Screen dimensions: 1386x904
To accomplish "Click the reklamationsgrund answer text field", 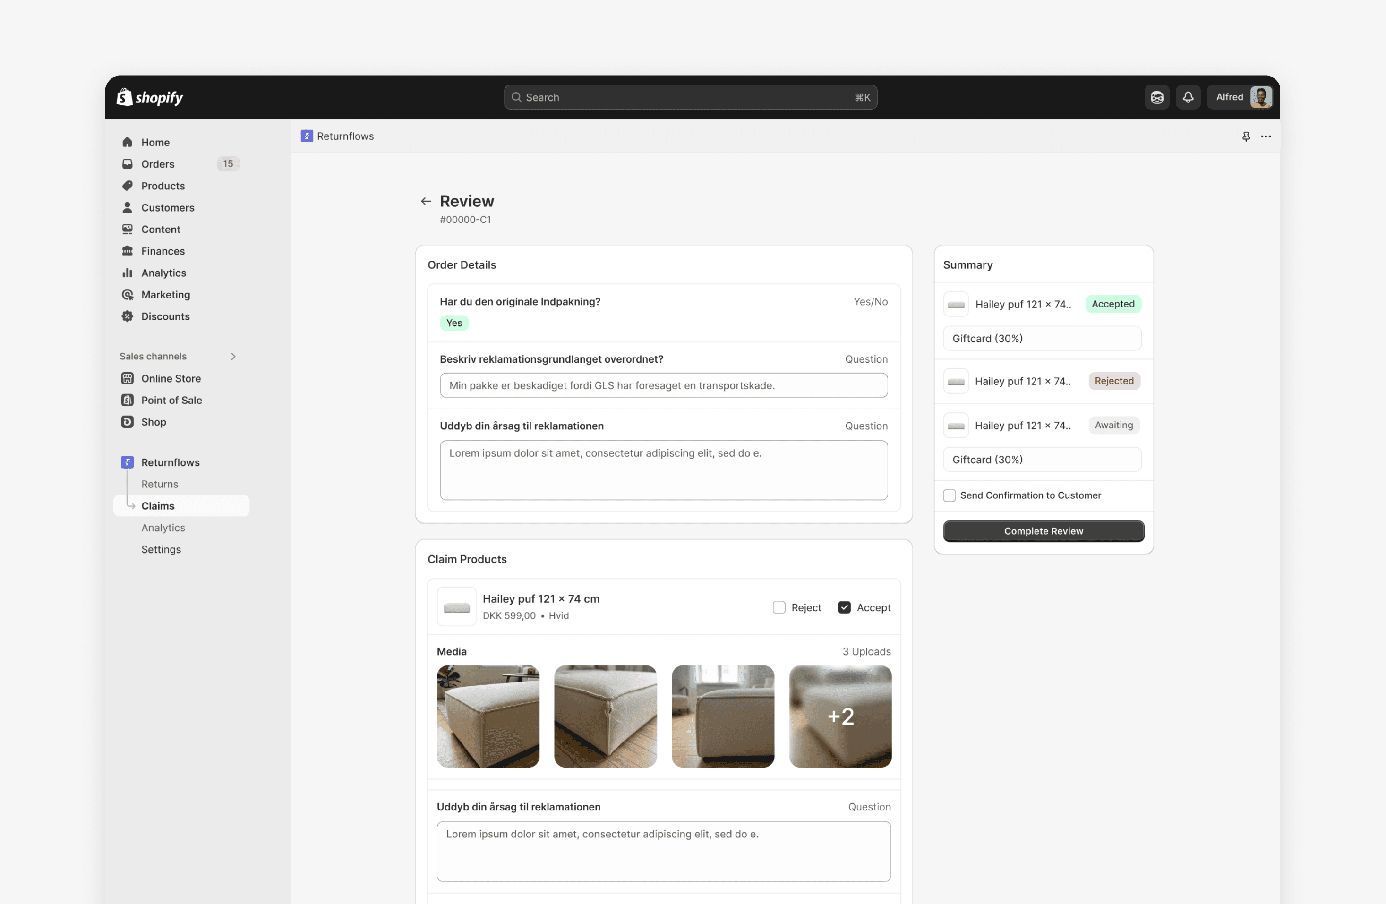I will [663, 385].
